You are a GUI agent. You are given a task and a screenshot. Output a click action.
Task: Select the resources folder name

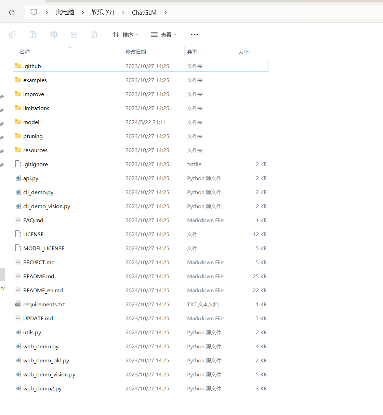pos(35,150)
